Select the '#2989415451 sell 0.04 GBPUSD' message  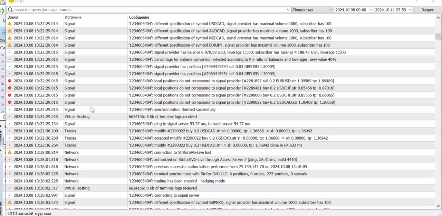pos(202,74)
